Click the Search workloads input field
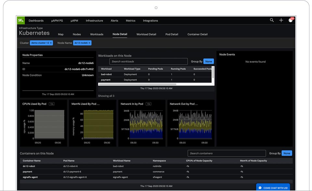312x191 pixels. [148, 61]
